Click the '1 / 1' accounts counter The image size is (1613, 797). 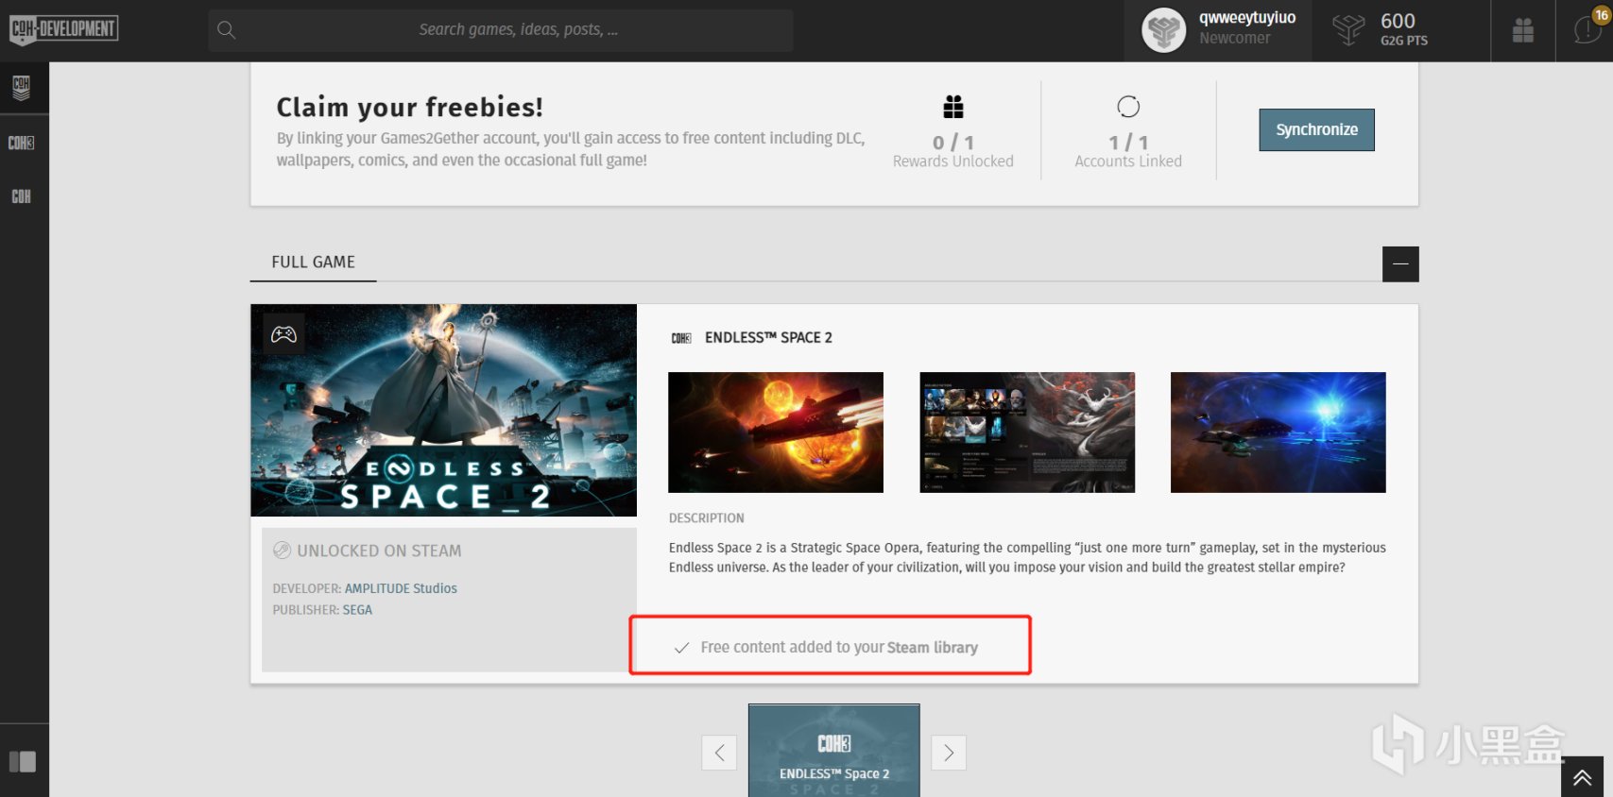[1128, 143]
